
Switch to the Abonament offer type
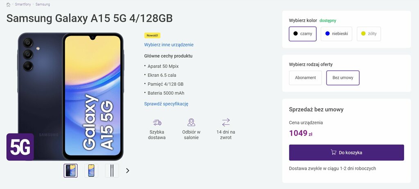tap(305, 78)
